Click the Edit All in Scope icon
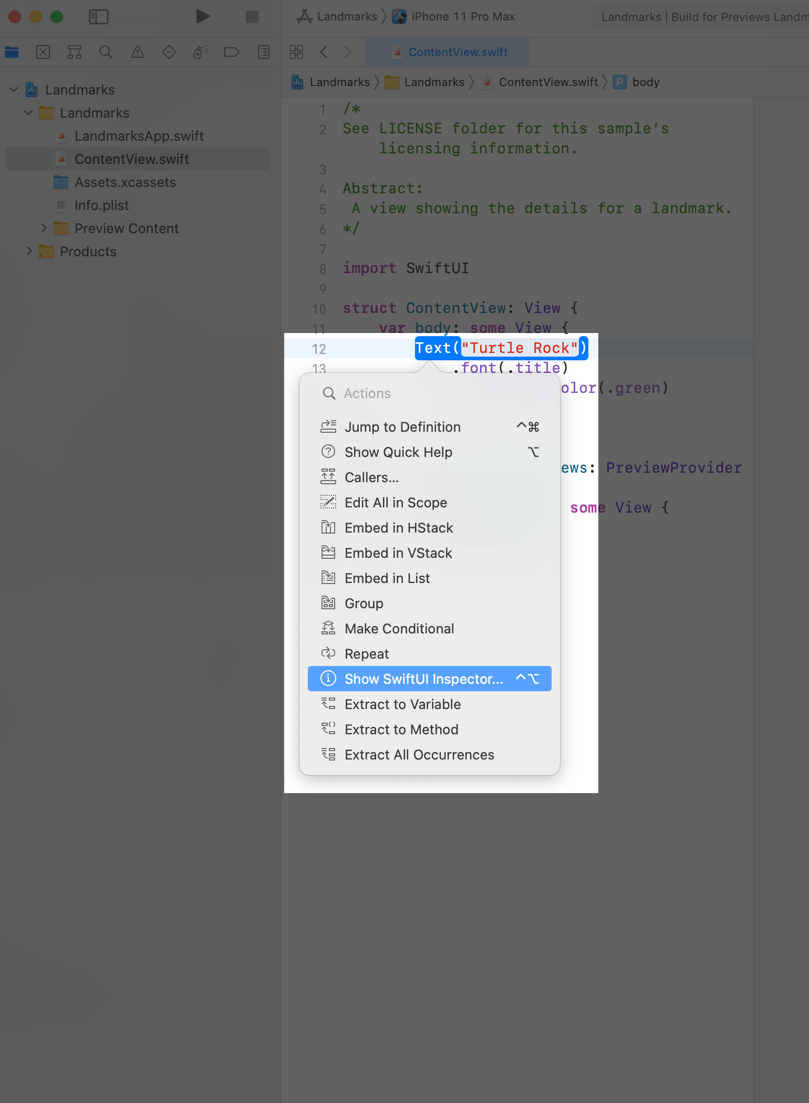Screen dimensions: 809x1103 click(x=328, y=502)
